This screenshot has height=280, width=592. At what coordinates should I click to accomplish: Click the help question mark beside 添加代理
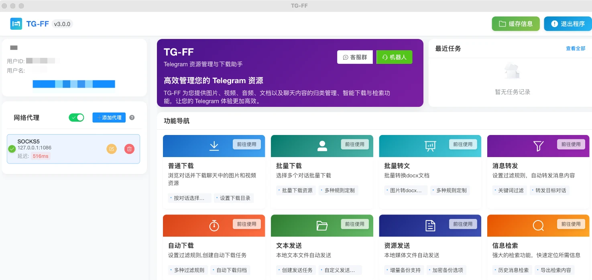coord(132,118)
